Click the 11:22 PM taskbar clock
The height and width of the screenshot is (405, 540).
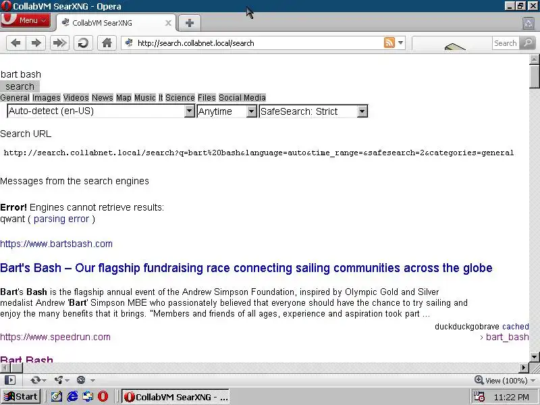[x=511, y=398]
